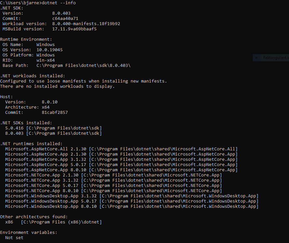Viewport: 289px width, 243px height.
Task: Click the "Not set" environment variables text
Action: (x=14, y=238)
